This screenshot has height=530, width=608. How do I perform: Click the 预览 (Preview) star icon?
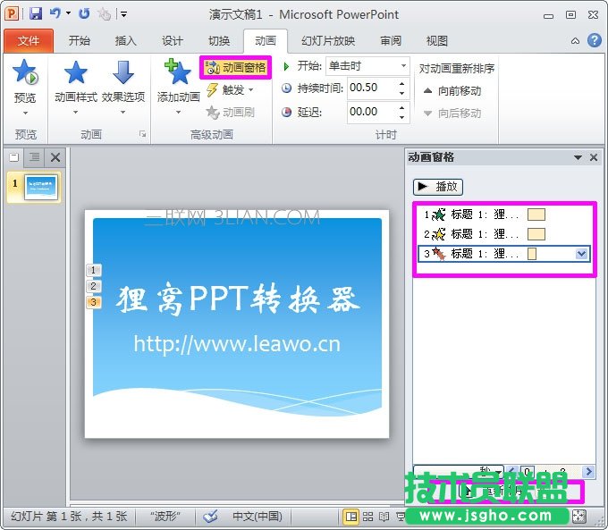[25, 72]
